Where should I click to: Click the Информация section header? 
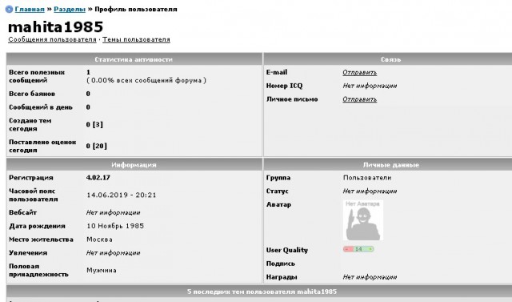coord(134,165)
